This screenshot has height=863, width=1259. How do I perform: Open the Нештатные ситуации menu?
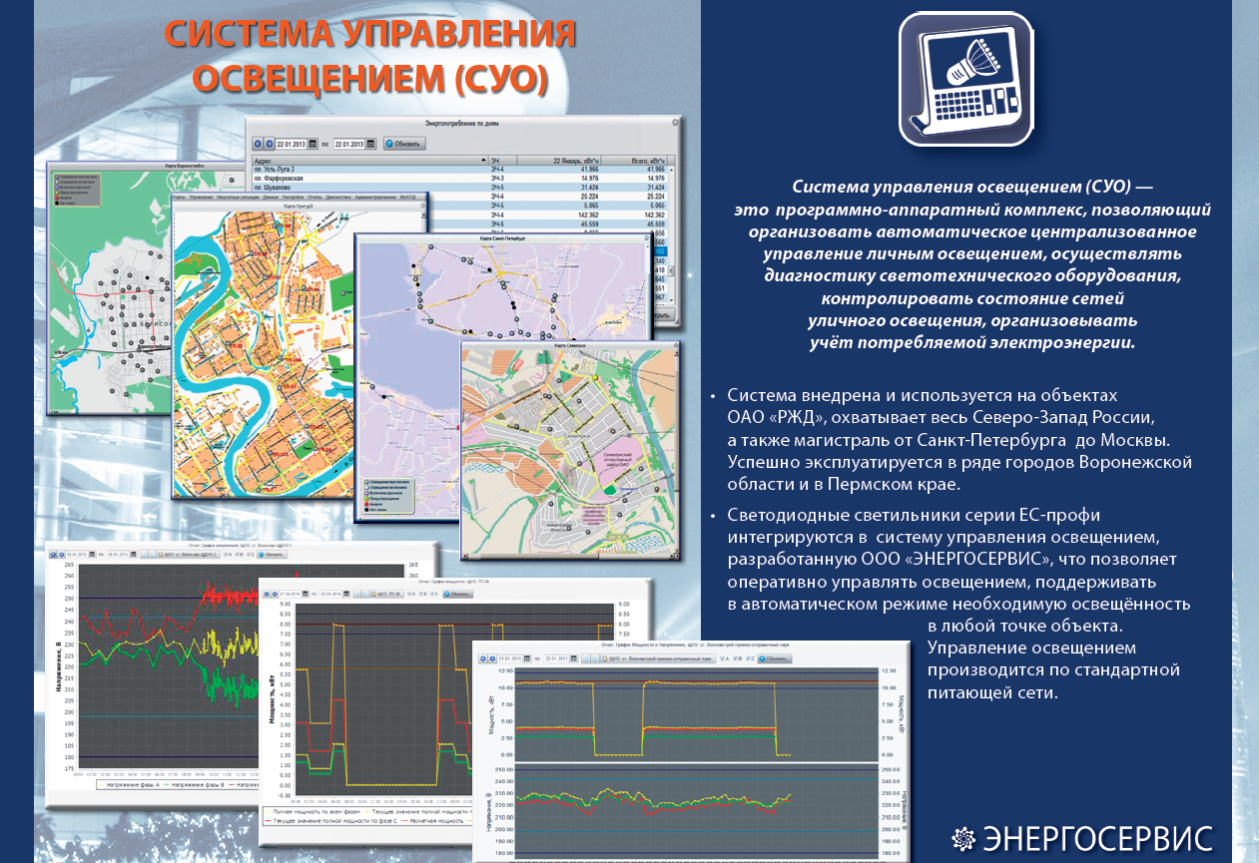tap(238, 198)
